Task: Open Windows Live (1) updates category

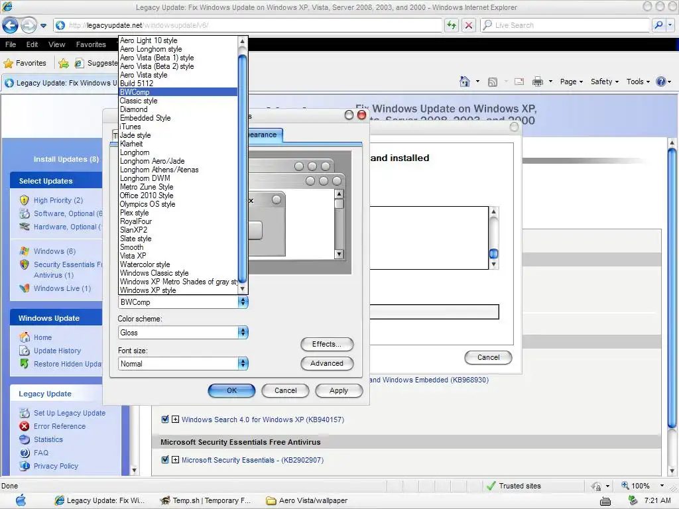Action: 62,289
